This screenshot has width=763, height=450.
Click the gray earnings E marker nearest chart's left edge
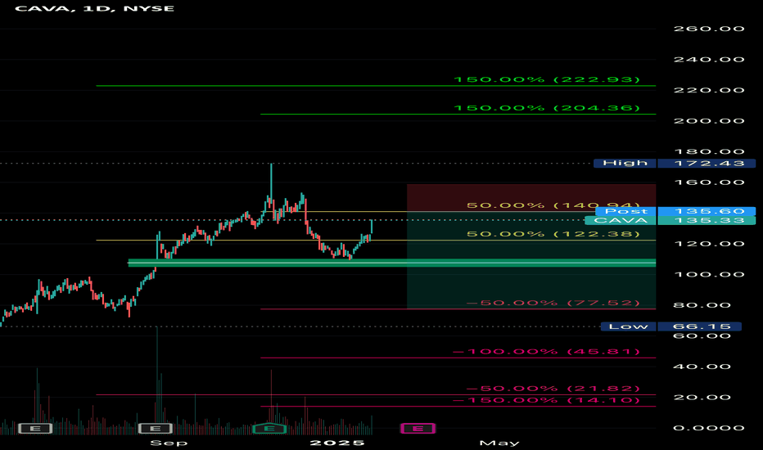35,428
